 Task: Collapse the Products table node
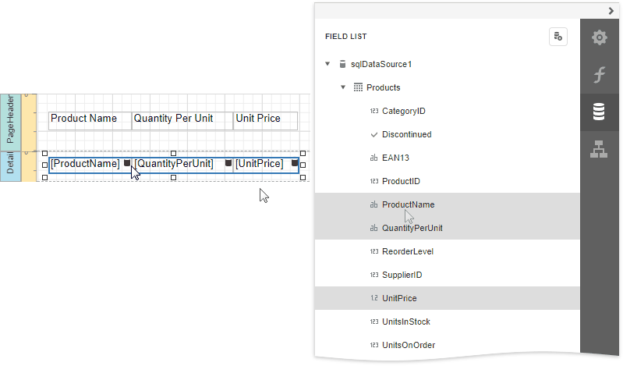point(343,87)
